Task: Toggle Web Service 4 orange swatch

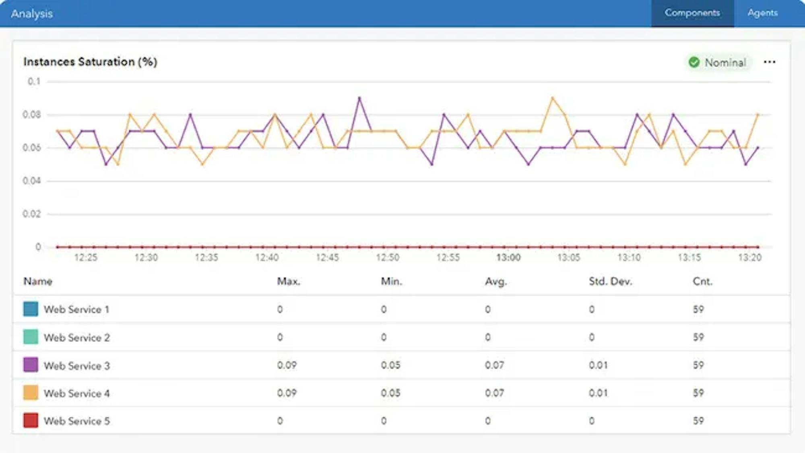Action: [31, 393]
